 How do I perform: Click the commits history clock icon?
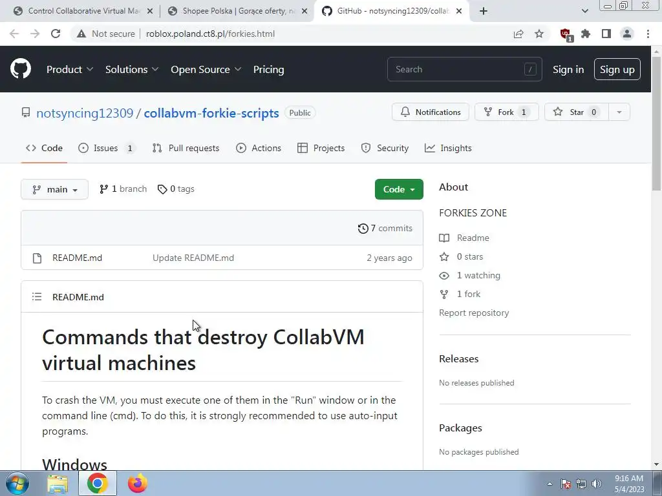[363, 228]
